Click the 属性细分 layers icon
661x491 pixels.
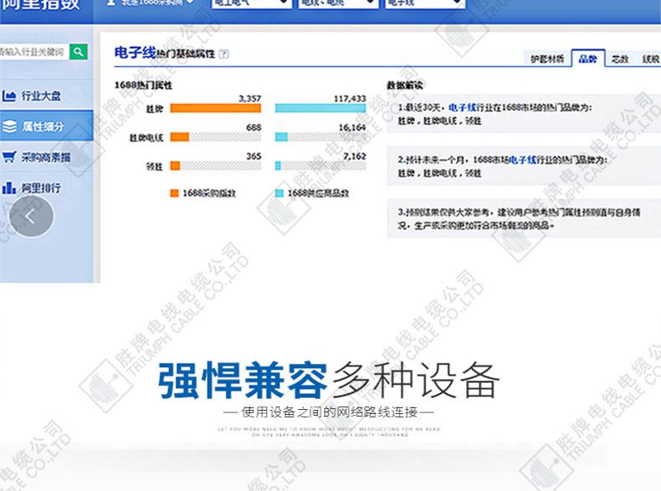click(x=9, y=126)
